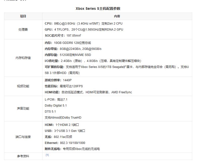Select the '参考资料' row label
Viewport: 202px width, 162px height.
tap(23, 156)
